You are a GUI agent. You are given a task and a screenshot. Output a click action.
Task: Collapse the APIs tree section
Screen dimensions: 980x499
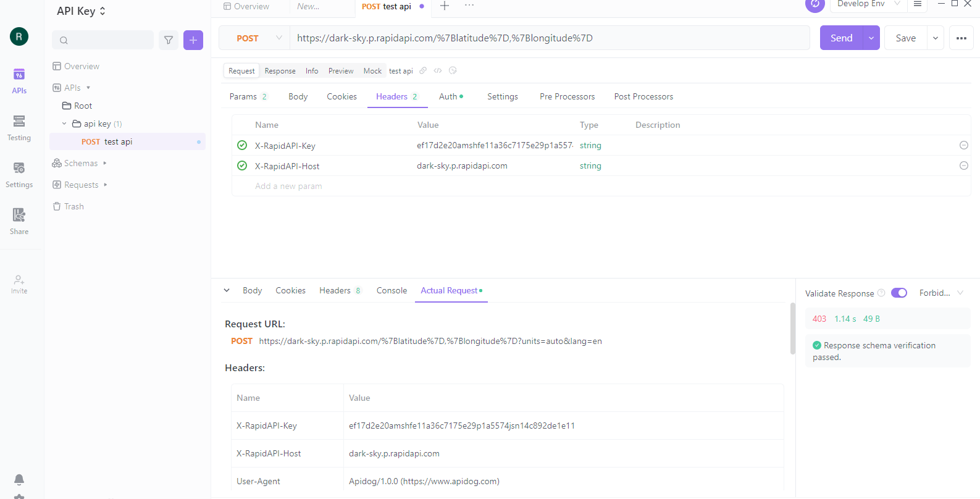coord(88,88)
